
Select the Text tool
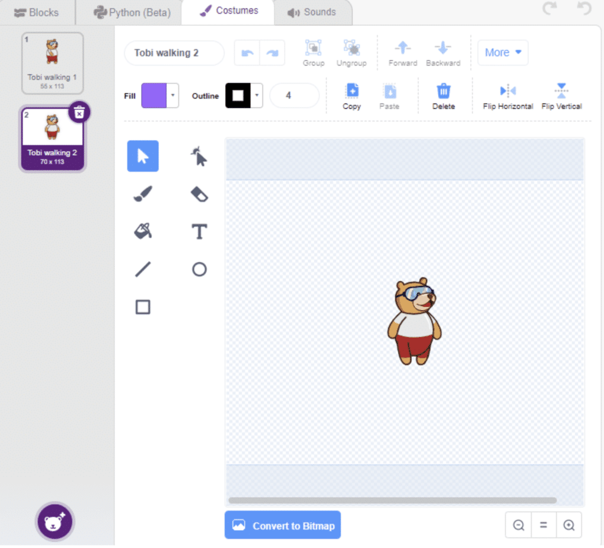199,231
